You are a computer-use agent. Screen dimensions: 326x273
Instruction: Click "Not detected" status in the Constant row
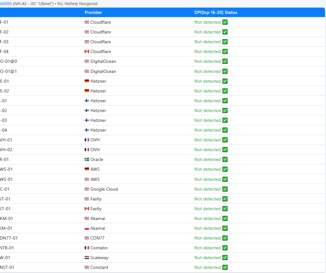pyautogui.click(x=207, y=267)
